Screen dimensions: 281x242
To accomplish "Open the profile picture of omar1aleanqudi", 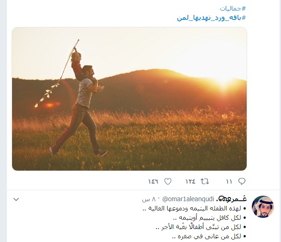I will tap(263, 206).
